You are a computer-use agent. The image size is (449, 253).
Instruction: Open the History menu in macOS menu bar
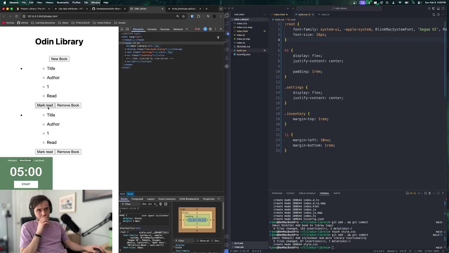pyautogui.click(x=49, y=2)
